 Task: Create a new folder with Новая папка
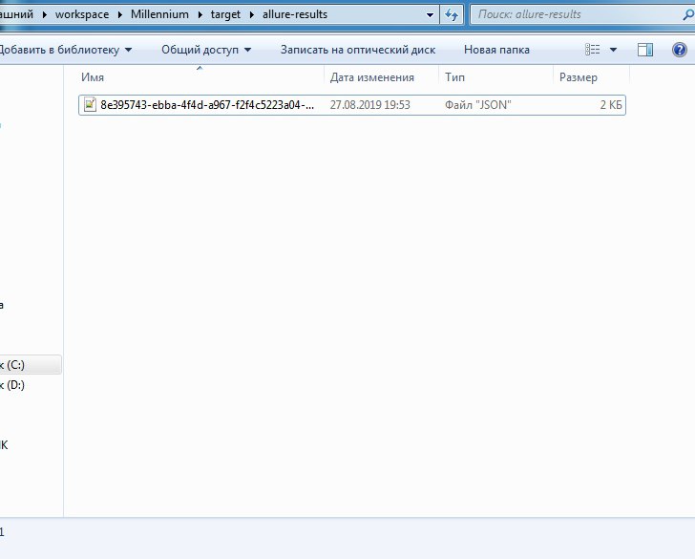point(496,50)
